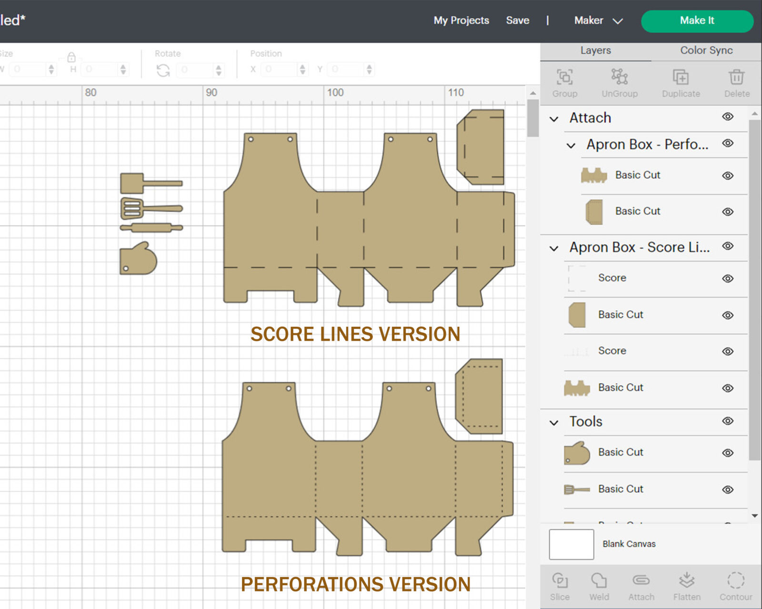Viewport: 762px width, 609px height.
Task: Open the Maker machine dropdown
Action: [x=599, y=20]
